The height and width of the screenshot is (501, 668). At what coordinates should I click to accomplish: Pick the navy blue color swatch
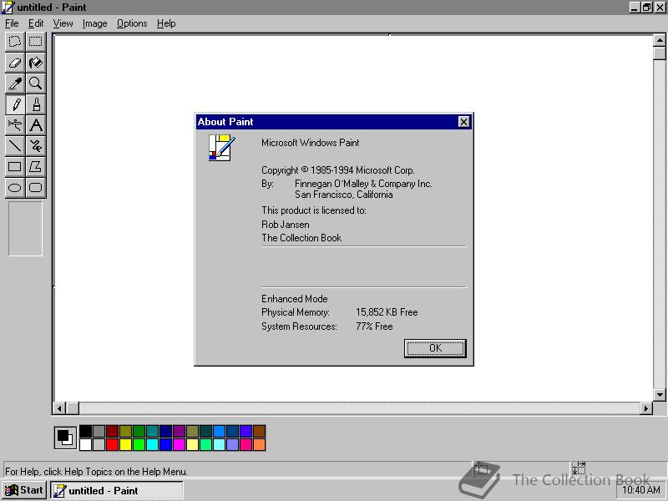tap(165, 431)
